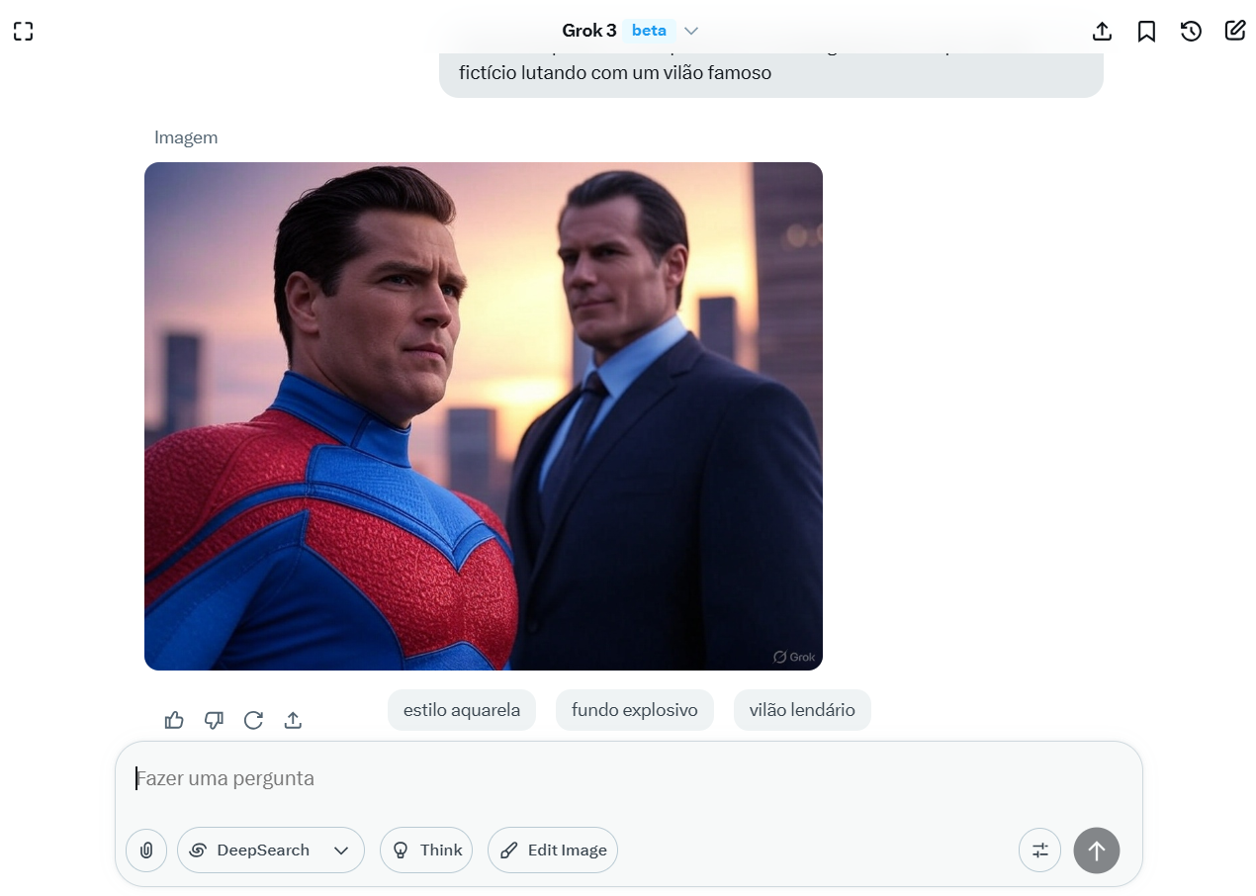1256x896 pixels.
Task: Share the response via the upload icon below the image
Action: point(293,720)
